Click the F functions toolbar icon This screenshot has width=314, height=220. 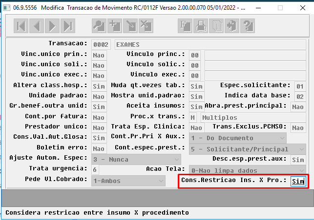(x=185, y=26)
